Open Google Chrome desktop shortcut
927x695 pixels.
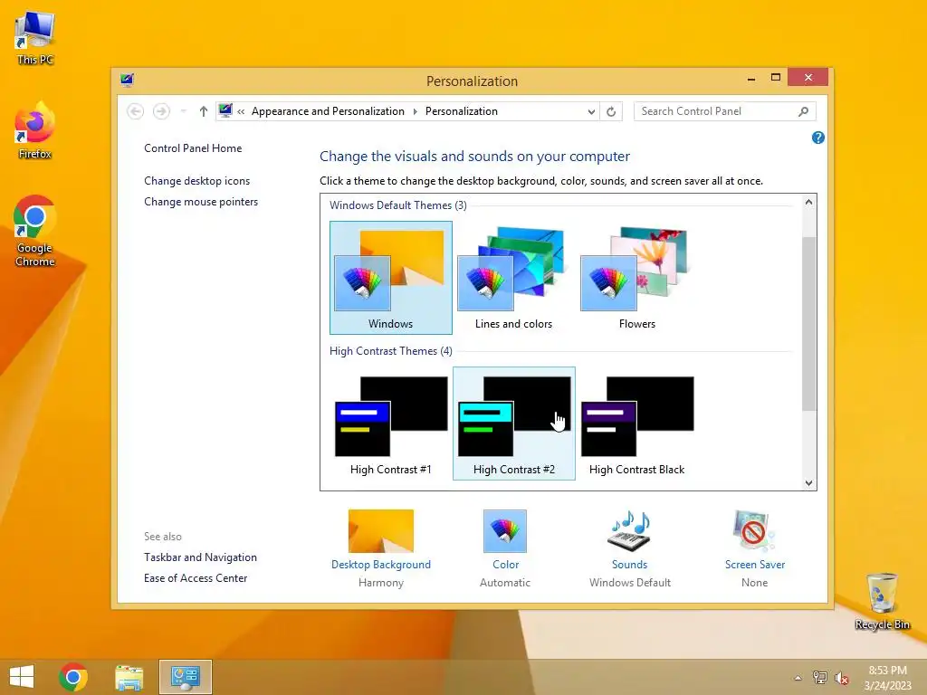pyautogui.click(x=35, y=231)
